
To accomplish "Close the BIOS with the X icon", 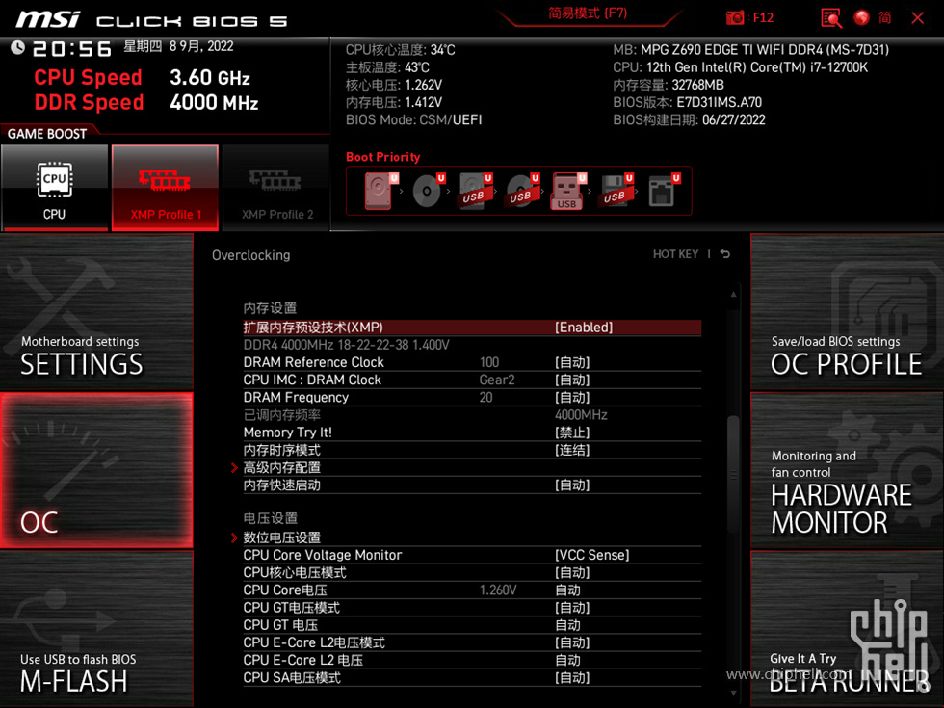I will click(917, 18).
